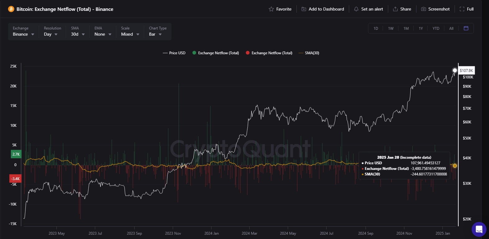Click the Screenshot button label
The image size is (489, 239).
click(x=439, y=9)
